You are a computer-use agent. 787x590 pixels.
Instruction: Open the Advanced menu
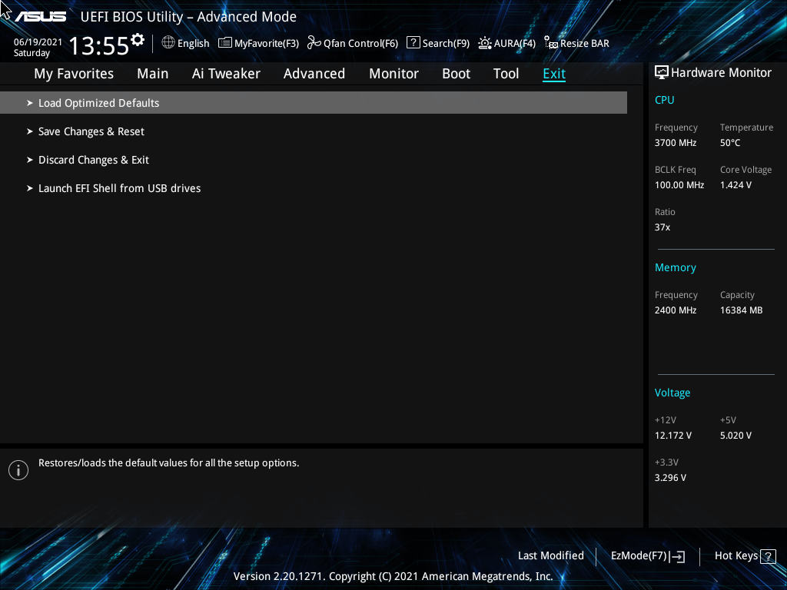coord(314,73)
